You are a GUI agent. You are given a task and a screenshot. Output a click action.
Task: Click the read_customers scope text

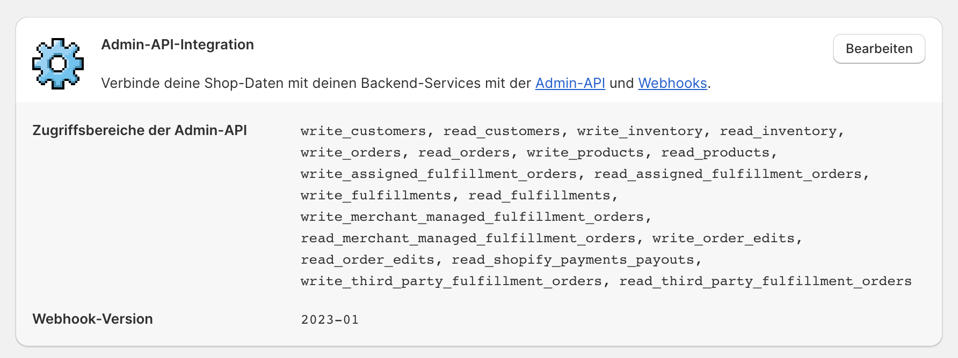click(x=502, y=131)
